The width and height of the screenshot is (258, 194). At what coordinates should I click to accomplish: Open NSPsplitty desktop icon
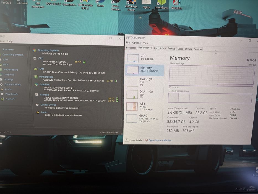[176, 5]
